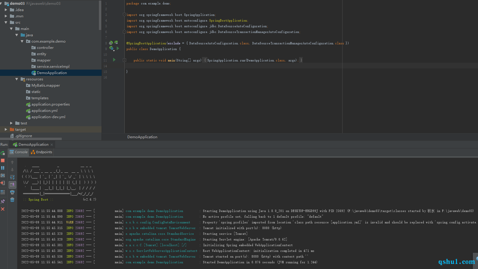Expand the .idea folder
Screen dimensions: 478x269
(6, 10)
